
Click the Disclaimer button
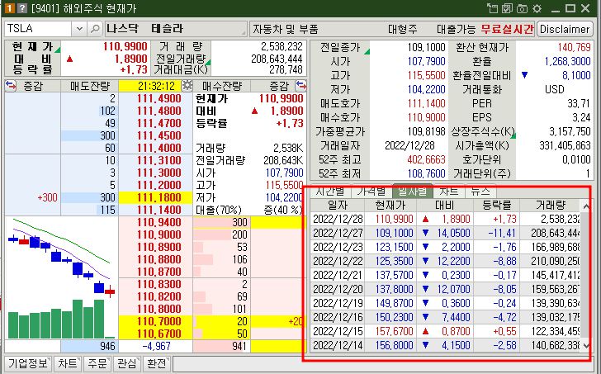click(565, 29)
